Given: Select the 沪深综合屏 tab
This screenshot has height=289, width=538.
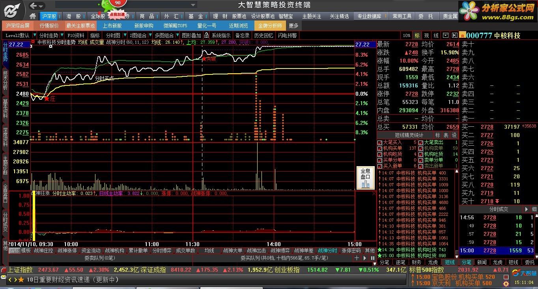Looking at the screenshot, I should tap(17, 26).
